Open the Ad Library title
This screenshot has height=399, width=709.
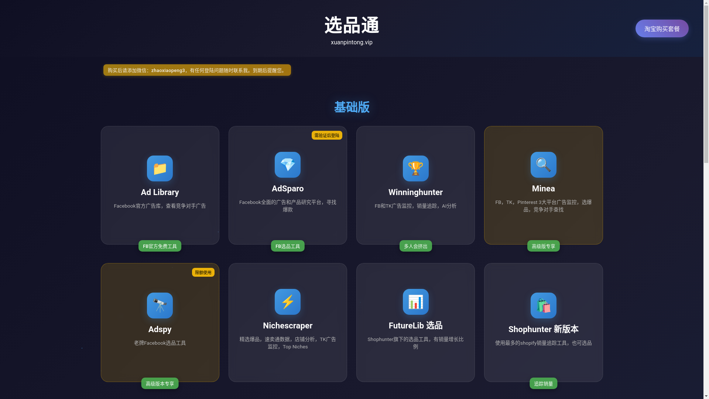(160, 192)
